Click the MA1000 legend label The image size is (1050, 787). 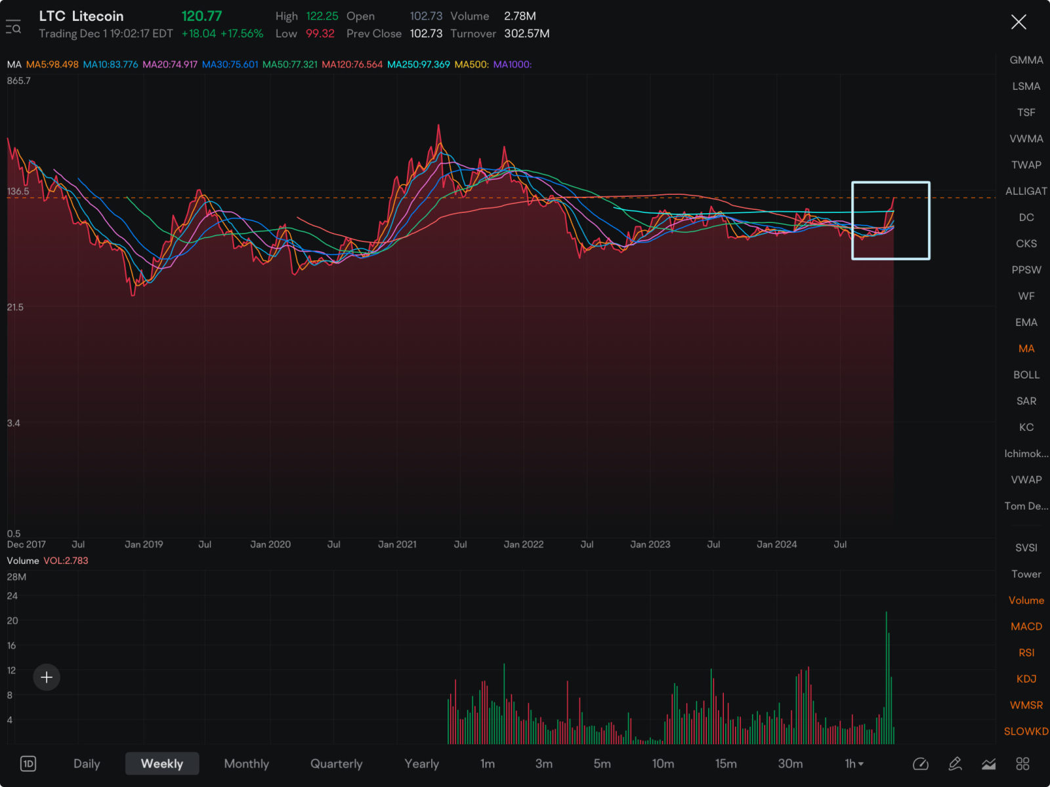pyautogui.click(x=512, y=64)
